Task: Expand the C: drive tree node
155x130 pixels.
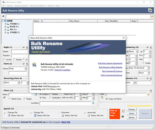Action: click(x=5, y=24)
